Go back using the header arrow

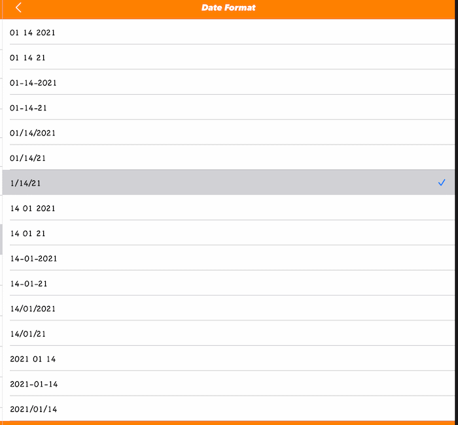(18, 8)
